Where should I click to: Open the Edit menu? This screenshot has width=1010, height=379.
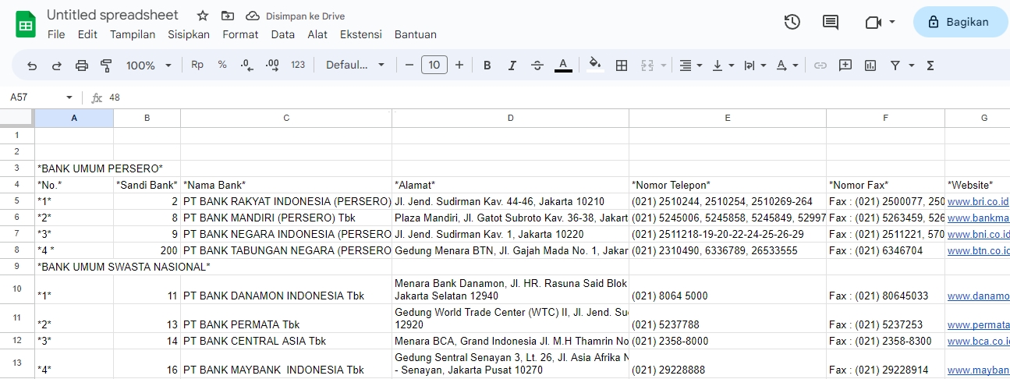click(87, 34)
